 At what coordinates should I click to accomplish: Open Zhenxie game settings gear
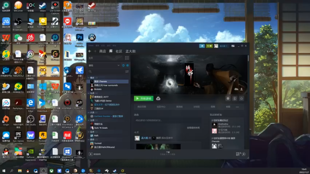tap(228, 99)
